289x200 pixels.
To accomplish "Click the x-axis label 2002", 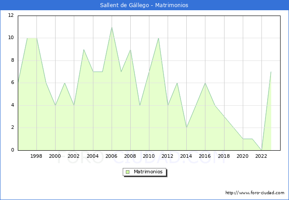I will (73, 156).
